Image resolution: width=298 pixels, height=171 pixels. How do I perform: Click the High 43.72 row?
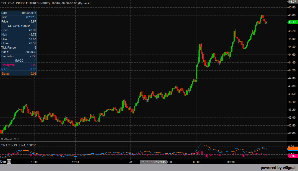click(18, 35)
